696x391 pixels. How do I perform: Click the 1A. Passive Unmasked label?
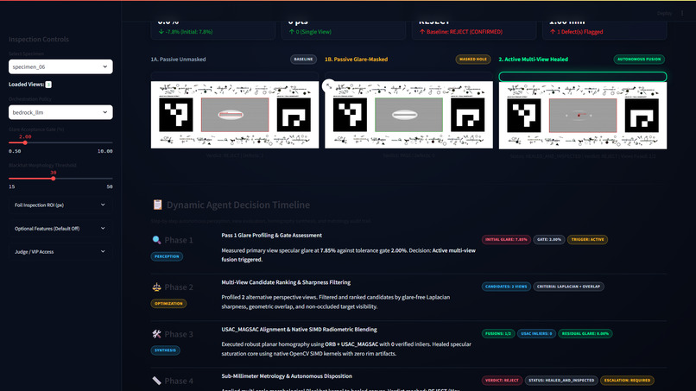pyautogui.click(x=178, y=59)
